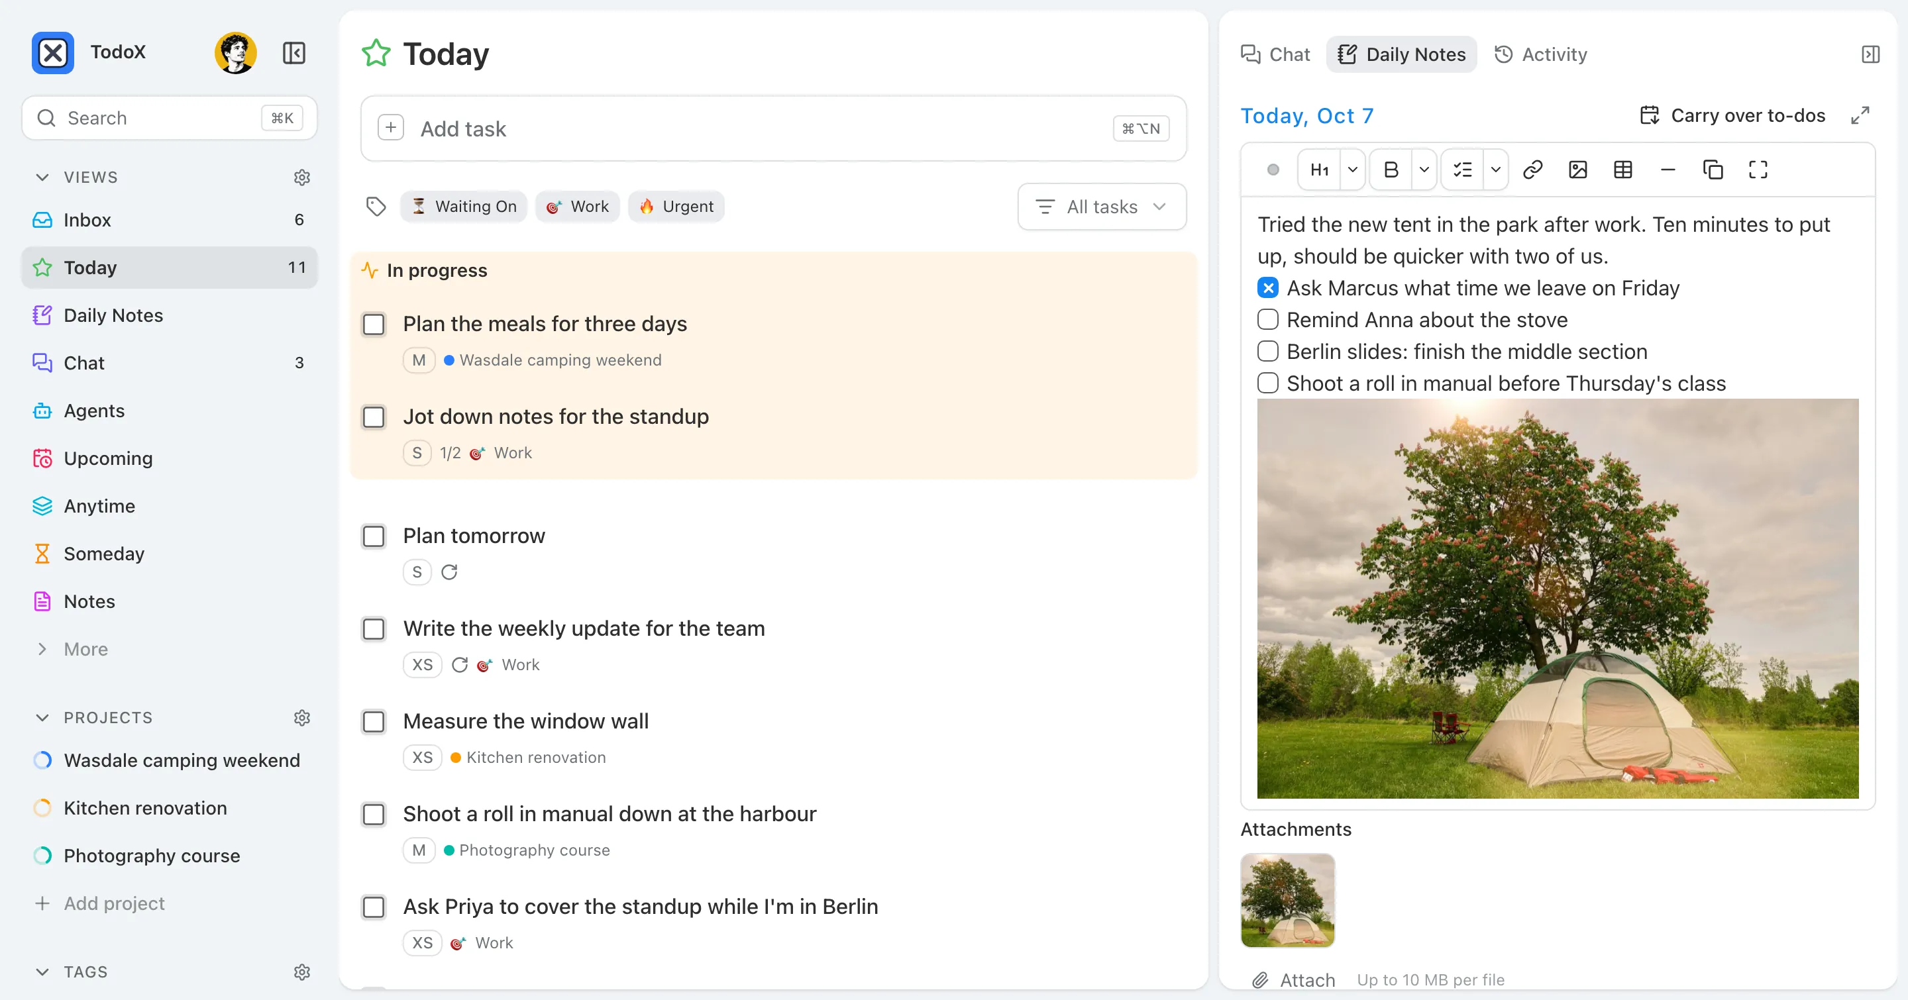Open Agents view in sidebar

pos(170,411)
